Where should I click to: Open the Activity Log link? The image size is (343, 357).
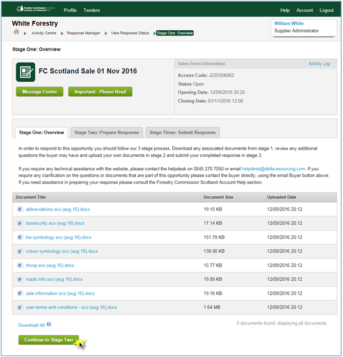(319, 64)
